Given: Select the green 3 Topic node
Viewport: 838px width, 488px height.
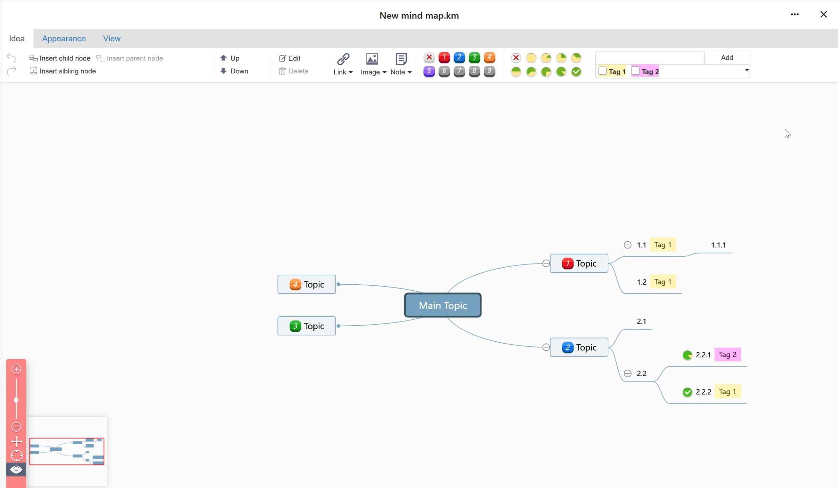Looking at the screenshot, I should (307, 326).
